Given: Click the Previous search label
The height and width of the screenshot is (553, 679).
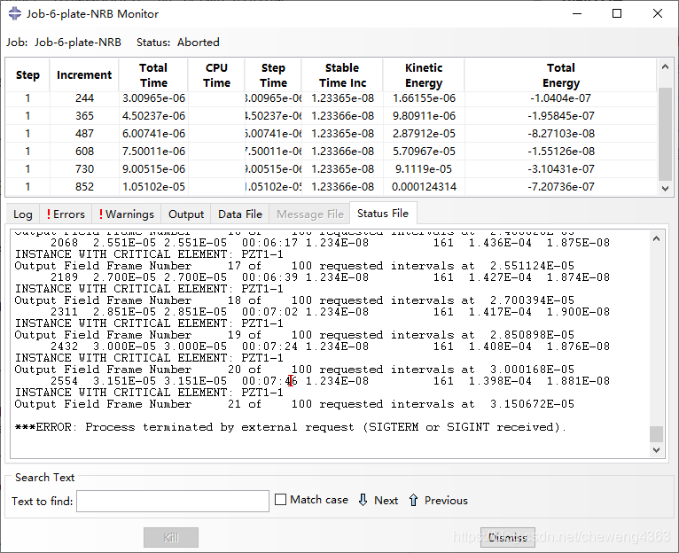Looking at the screenshot, I should tap(446, 500).
